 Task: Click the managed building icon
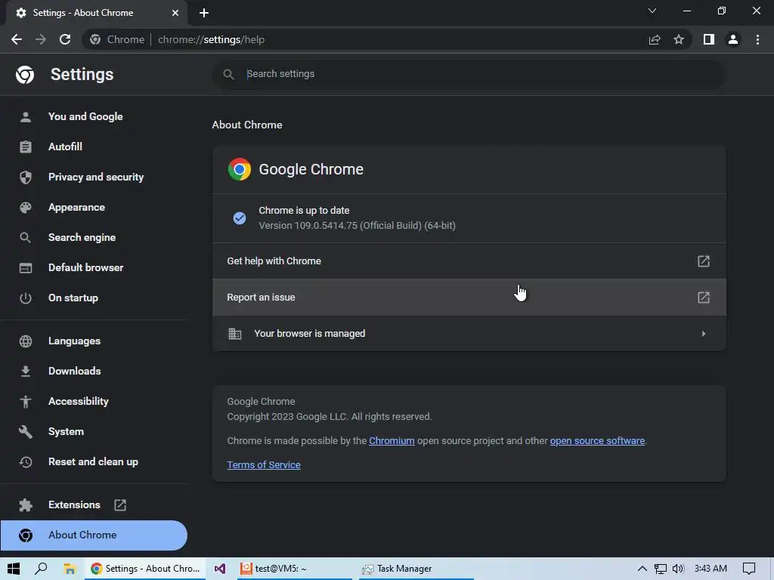point(235,334)
